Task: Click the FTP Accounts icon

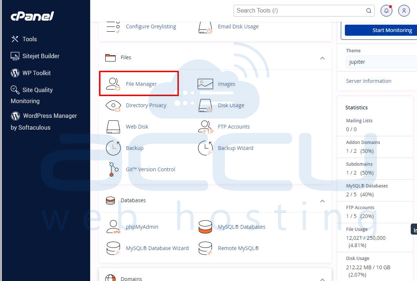Action: [206, 127]
